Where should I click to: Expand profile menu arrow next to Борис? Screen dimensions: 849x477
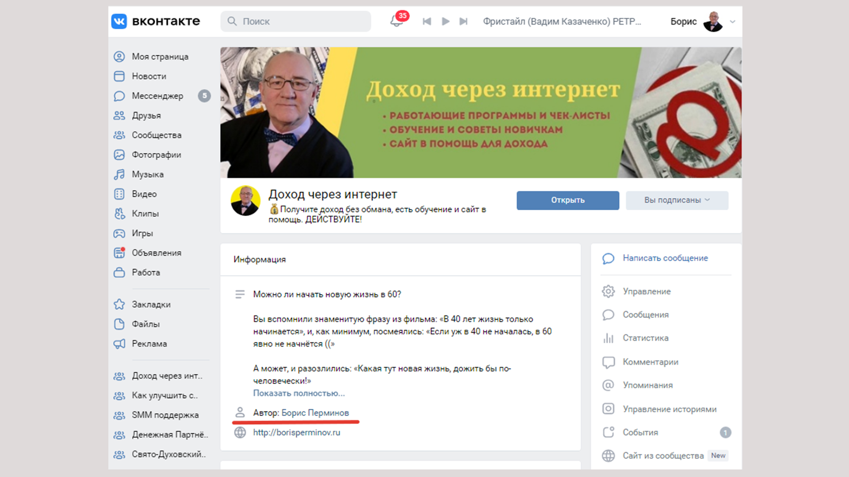tap(733, 22)
